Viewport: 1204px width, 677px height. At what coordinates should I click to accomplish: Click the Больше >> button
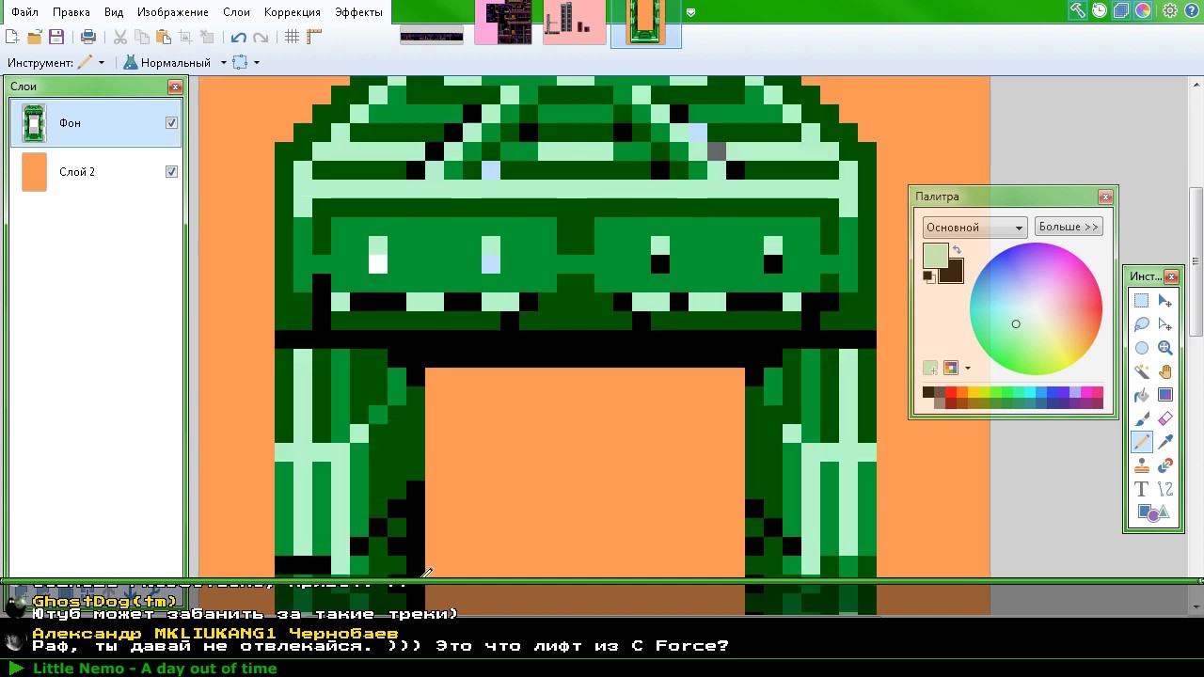(x=1069, y=227)
